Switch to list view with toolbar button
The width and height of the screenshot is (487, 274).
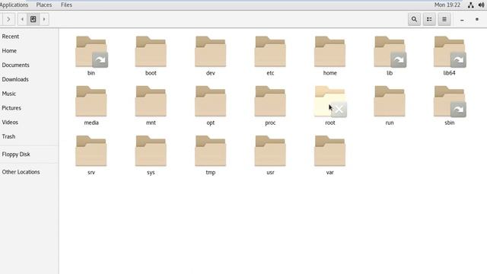(429, 19)
